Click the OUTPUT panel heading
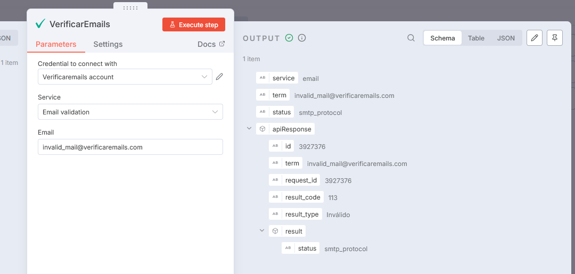575x274 pixels. point(261,38)
